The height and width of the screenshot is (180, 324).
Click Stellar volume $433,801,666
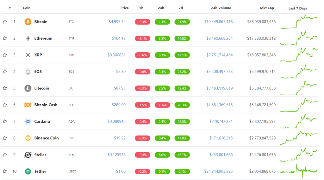pos(221,155)
